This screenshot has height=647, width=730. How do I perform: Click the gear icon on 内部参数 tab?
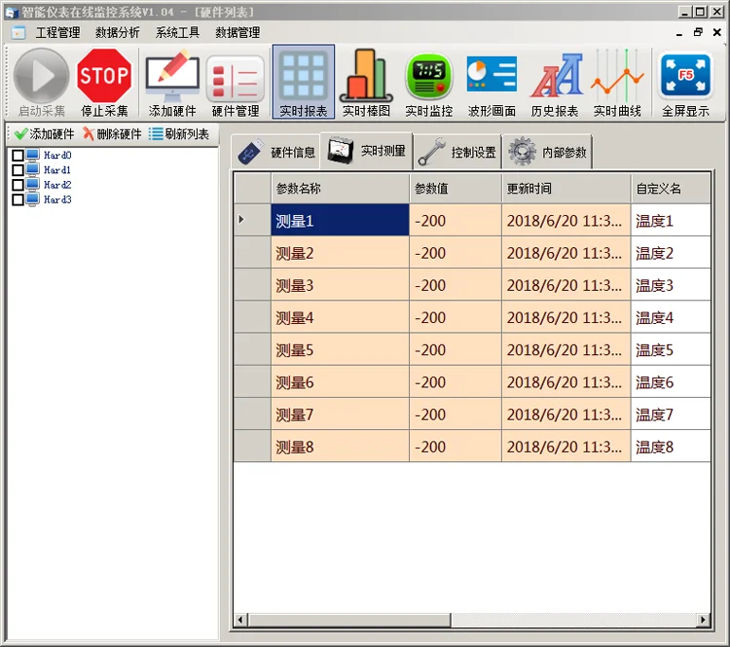(x=522, y=152)
